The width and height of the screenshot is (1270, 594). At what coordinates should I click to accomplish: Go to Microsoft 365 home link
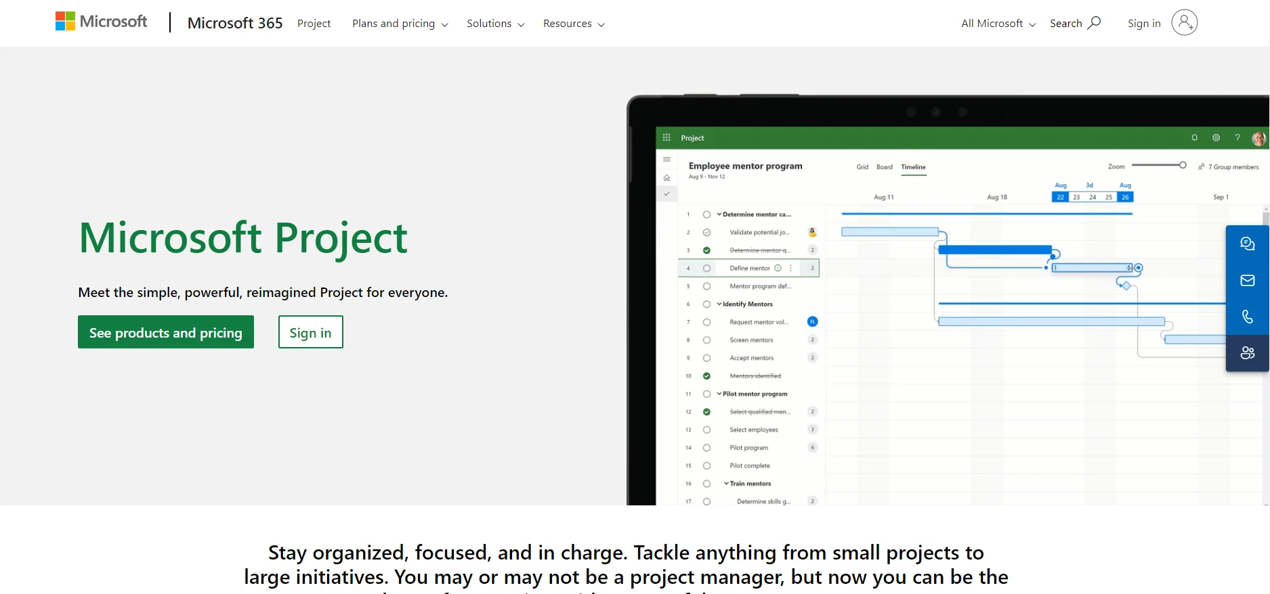235,23
